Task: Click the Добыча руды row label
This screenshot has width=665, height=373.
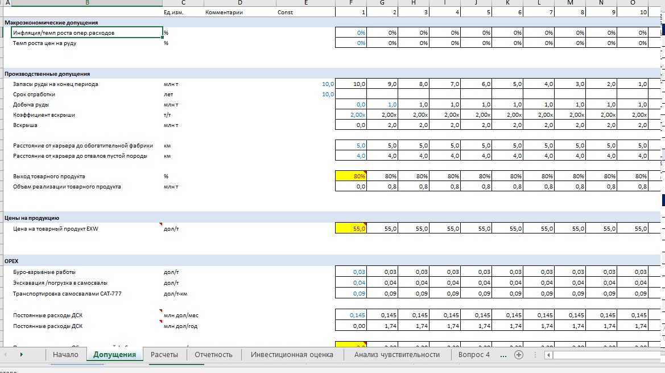Action: point(31,104)
